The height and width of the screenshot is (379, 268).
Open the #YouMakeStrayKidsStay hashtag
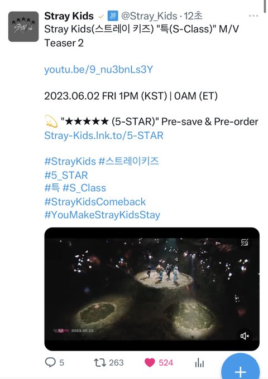pos(102,215)
